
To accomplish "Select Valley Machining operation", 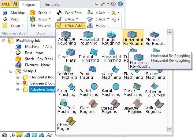I will 111,72.
